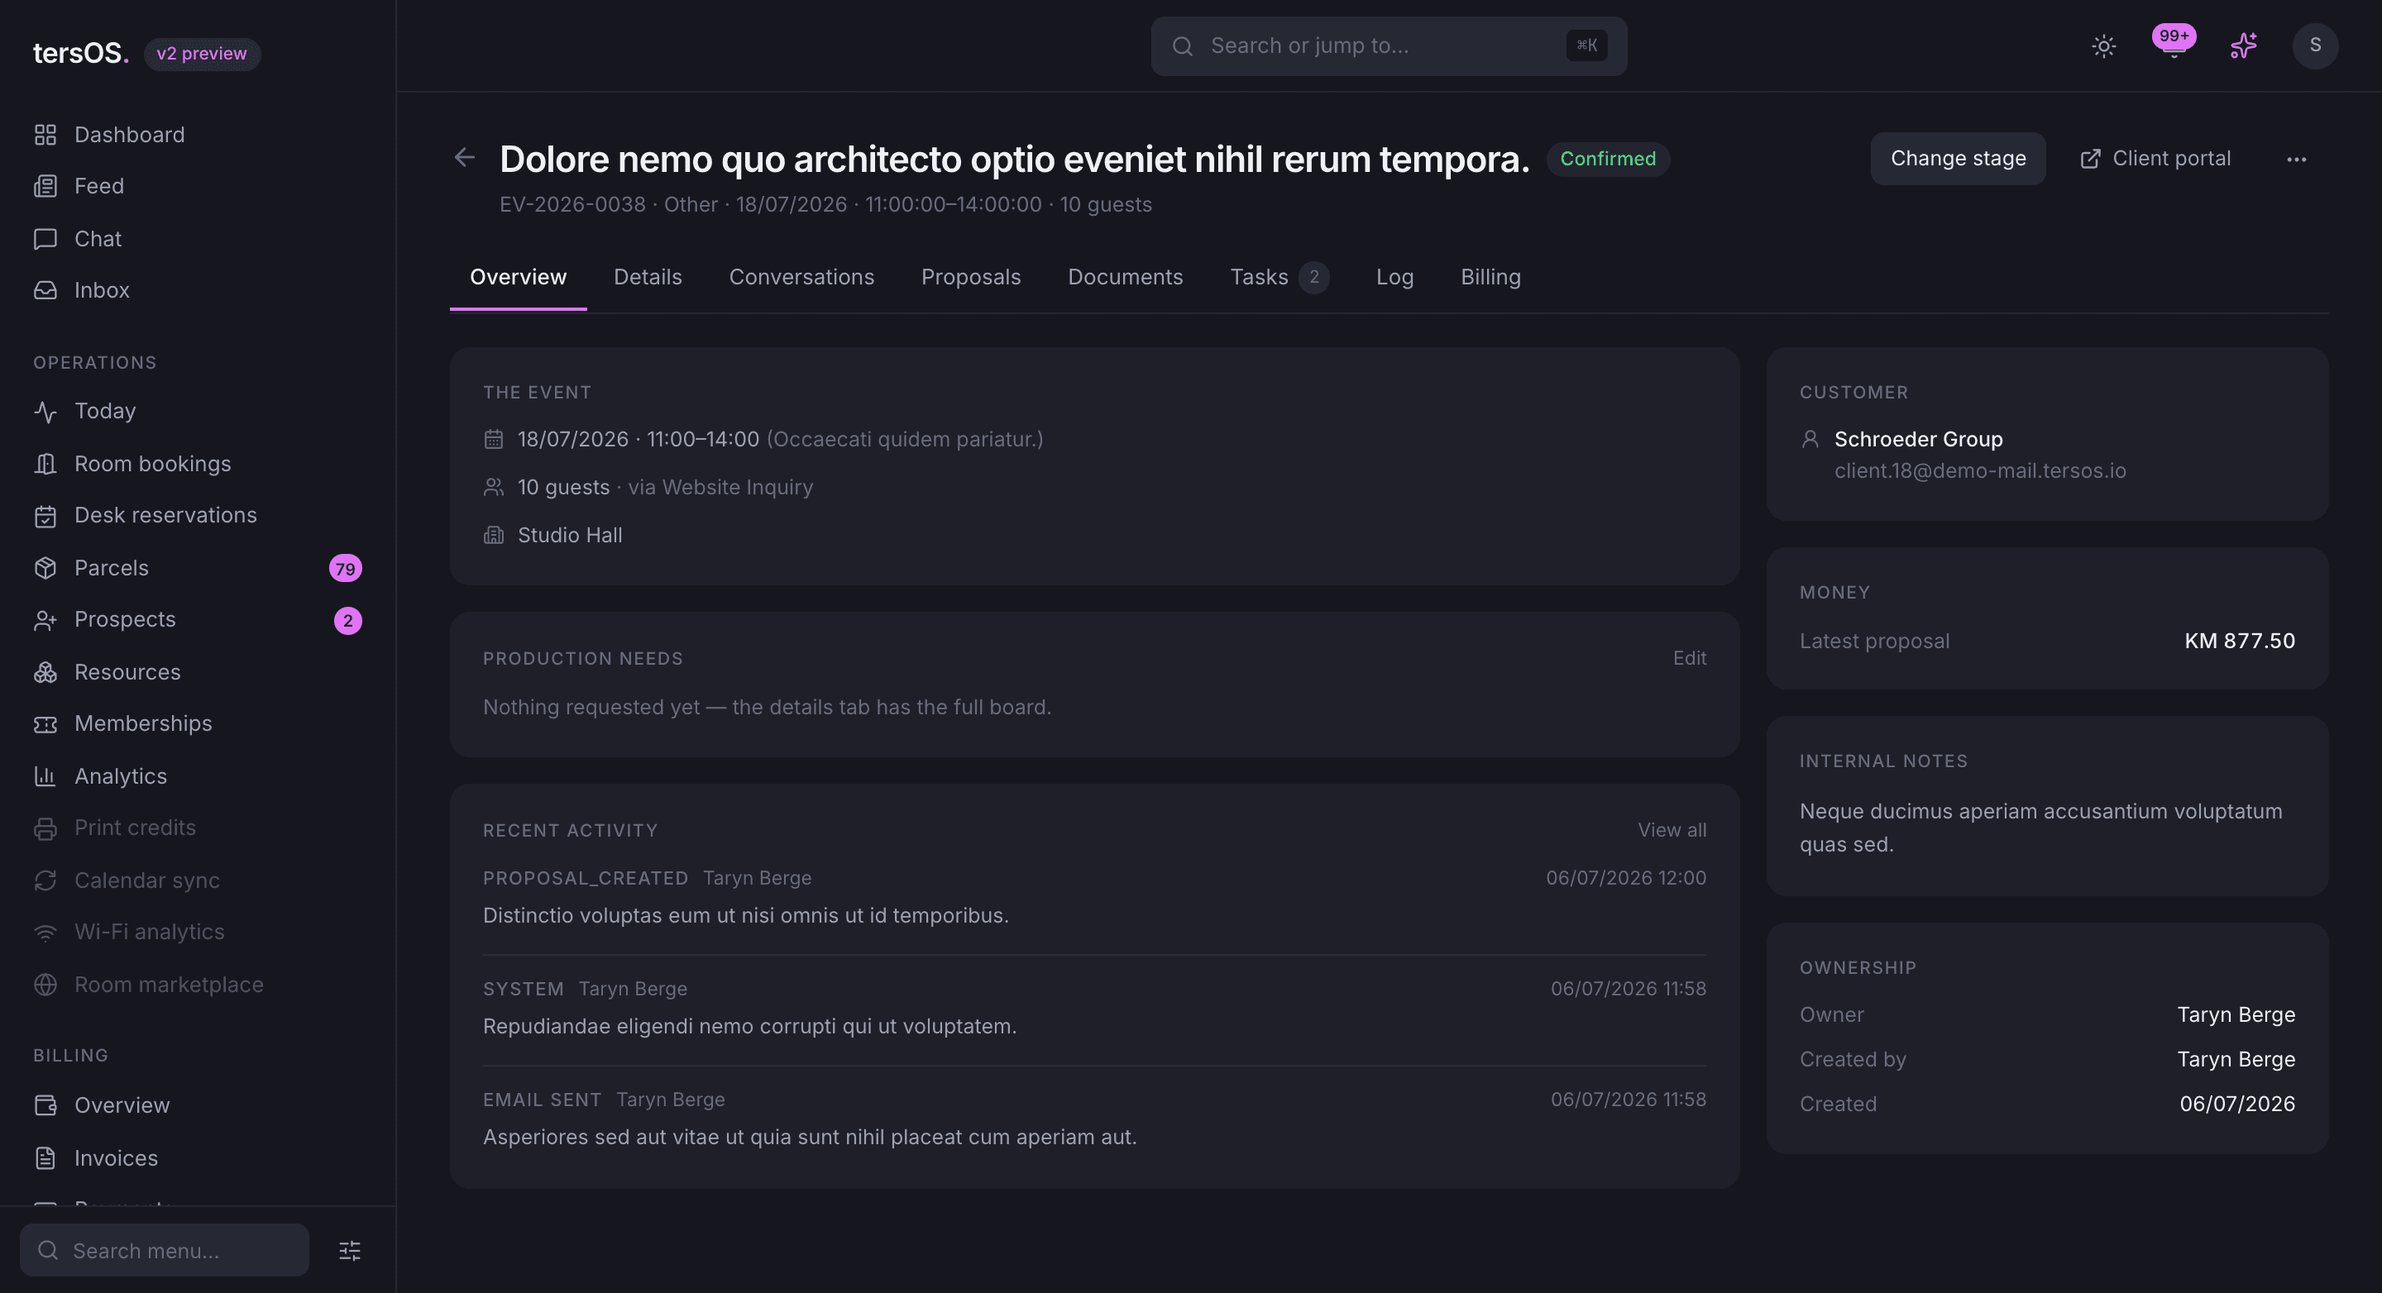Open Chat from the sidebar

pyautogui.click(x=198, y=238)
